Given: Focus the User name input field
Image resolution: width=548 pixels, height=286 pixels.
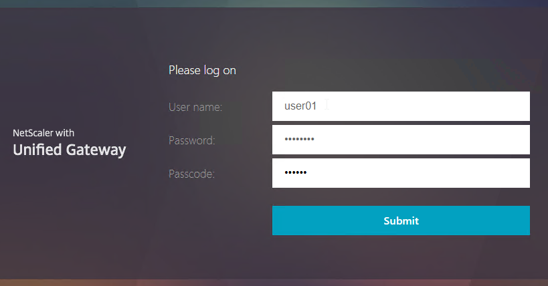Looking at the screenshot, I should pyautogui.click(x=401, y=106).
